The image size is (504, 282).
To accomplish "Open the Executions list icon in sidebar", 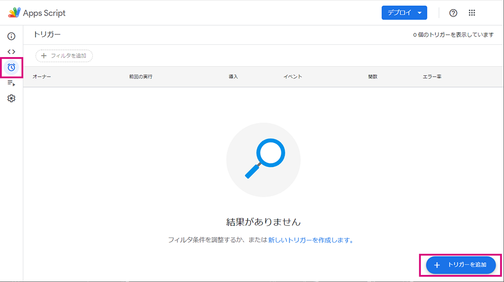I will tap(11, 83).
